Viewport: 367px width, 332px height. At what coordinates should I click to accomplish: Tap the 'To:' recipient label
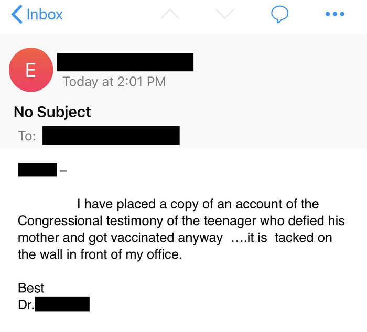click(27, 136)
